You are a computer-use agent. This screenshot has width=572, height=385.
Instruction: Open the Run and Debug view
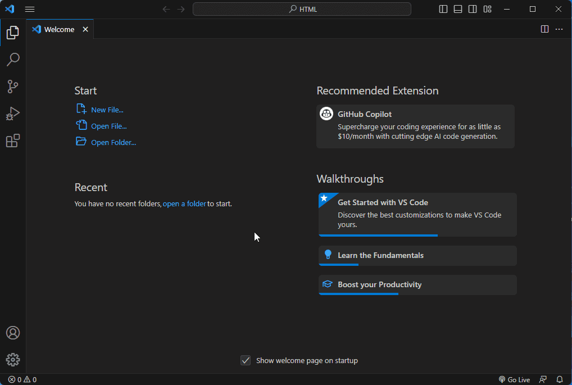pyautogui.click(x=13, y=114)
